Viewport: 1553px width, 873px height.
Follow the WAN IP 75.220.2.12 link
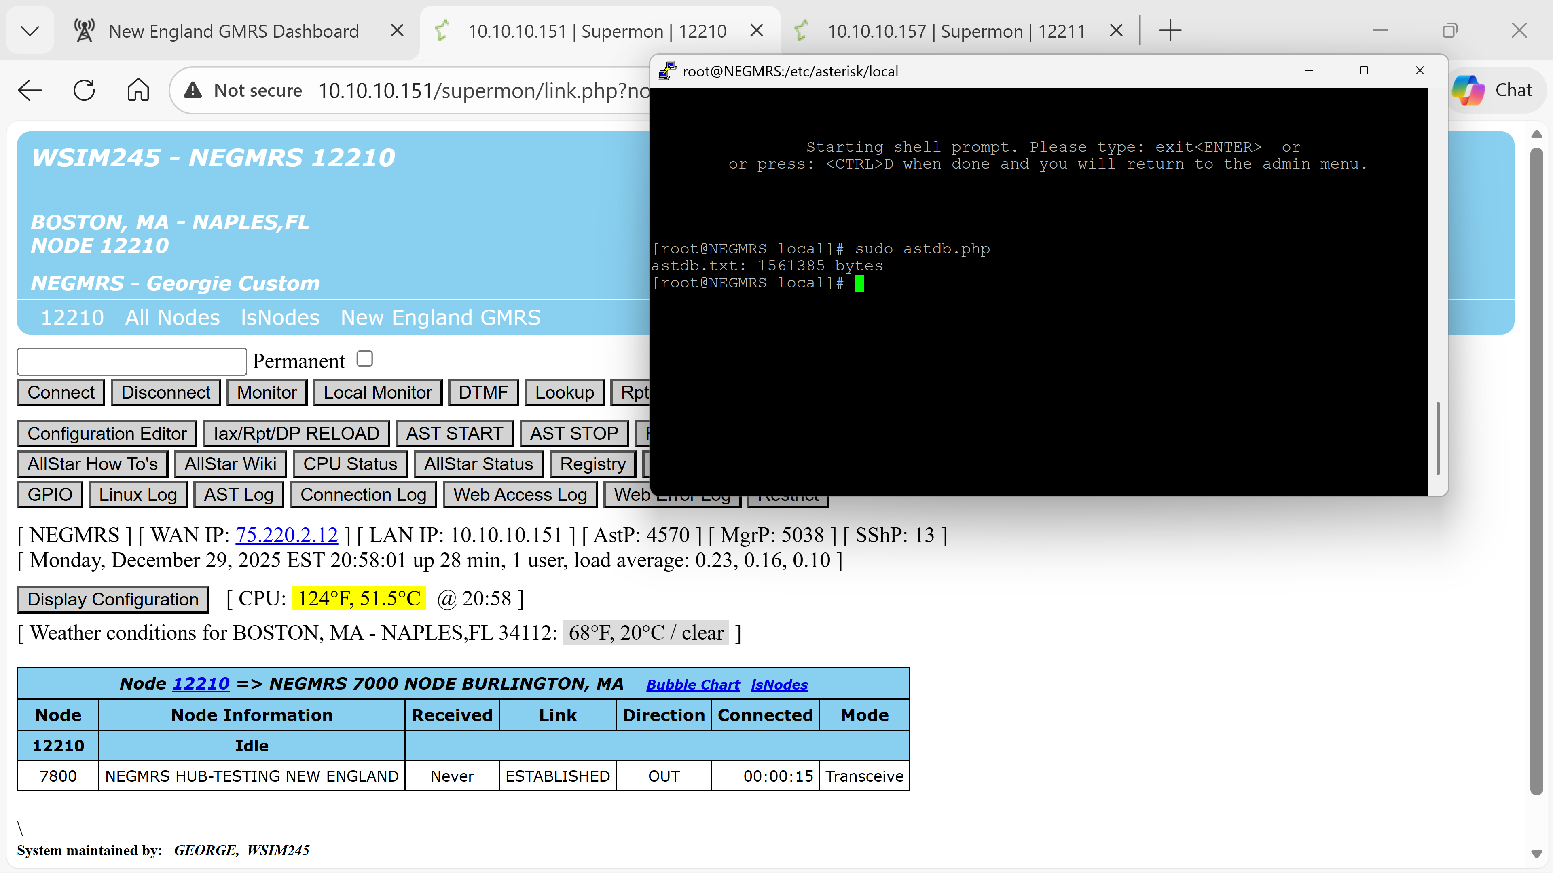coord(286,535)
